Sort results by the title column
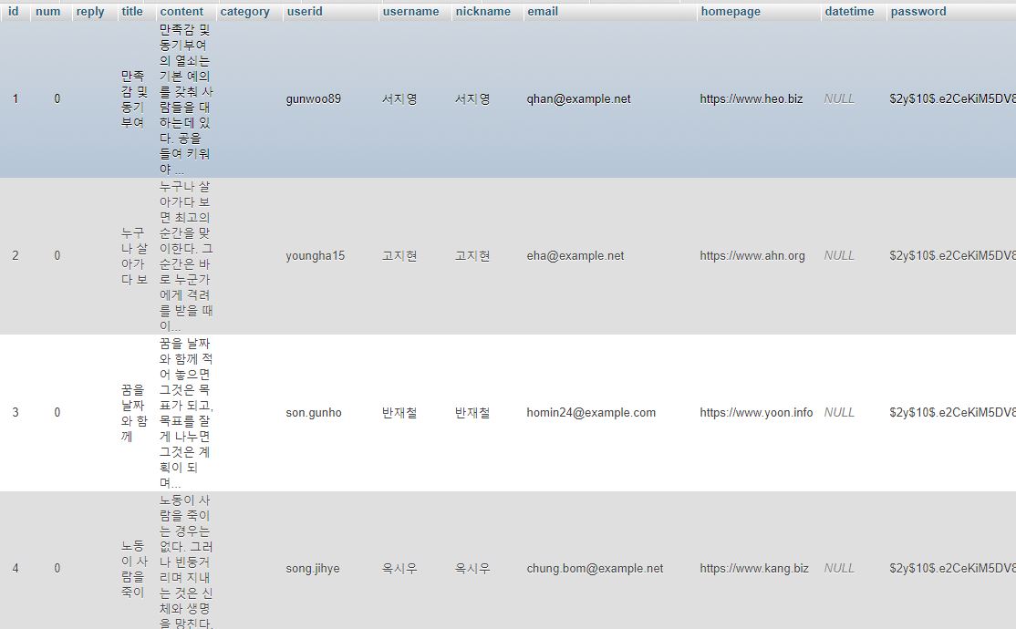 pyautogui.click(x=132, y=12)
